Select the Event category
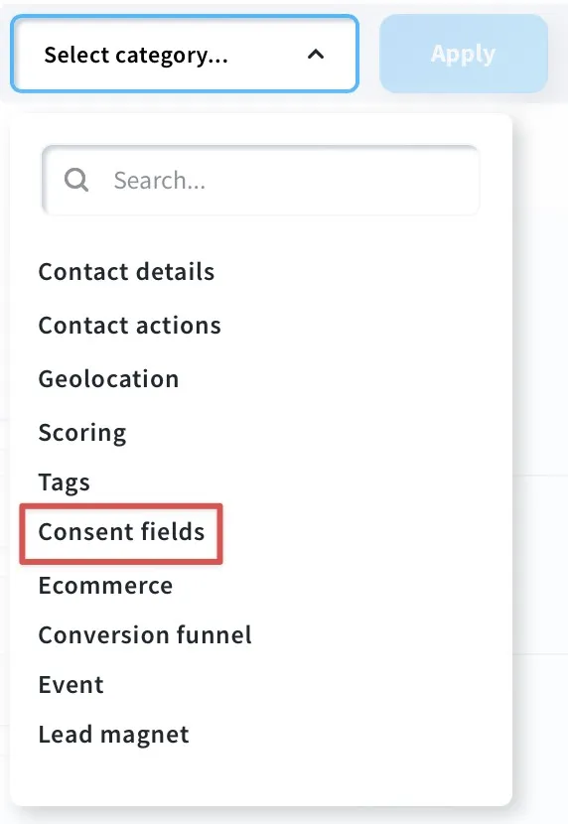The image size is (568, 824). click(x=71, y=685)
